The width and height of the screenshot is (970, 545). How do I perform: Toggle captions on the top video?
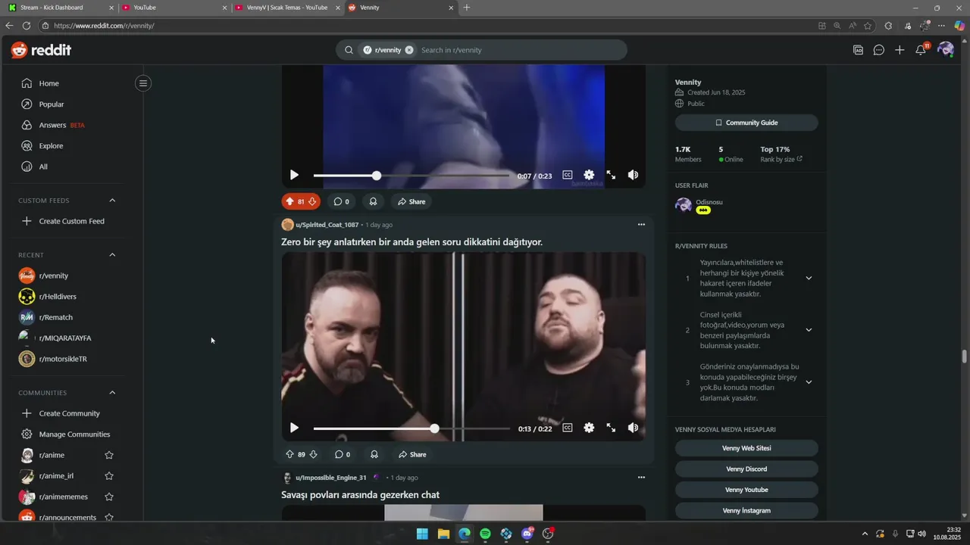click(x=567, y=175)
